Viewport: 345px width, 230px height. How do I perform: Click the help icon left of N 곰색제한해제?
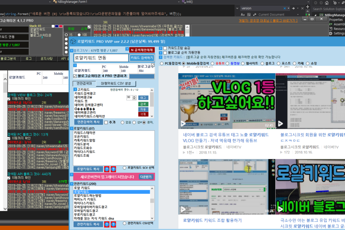pos(127,49)
